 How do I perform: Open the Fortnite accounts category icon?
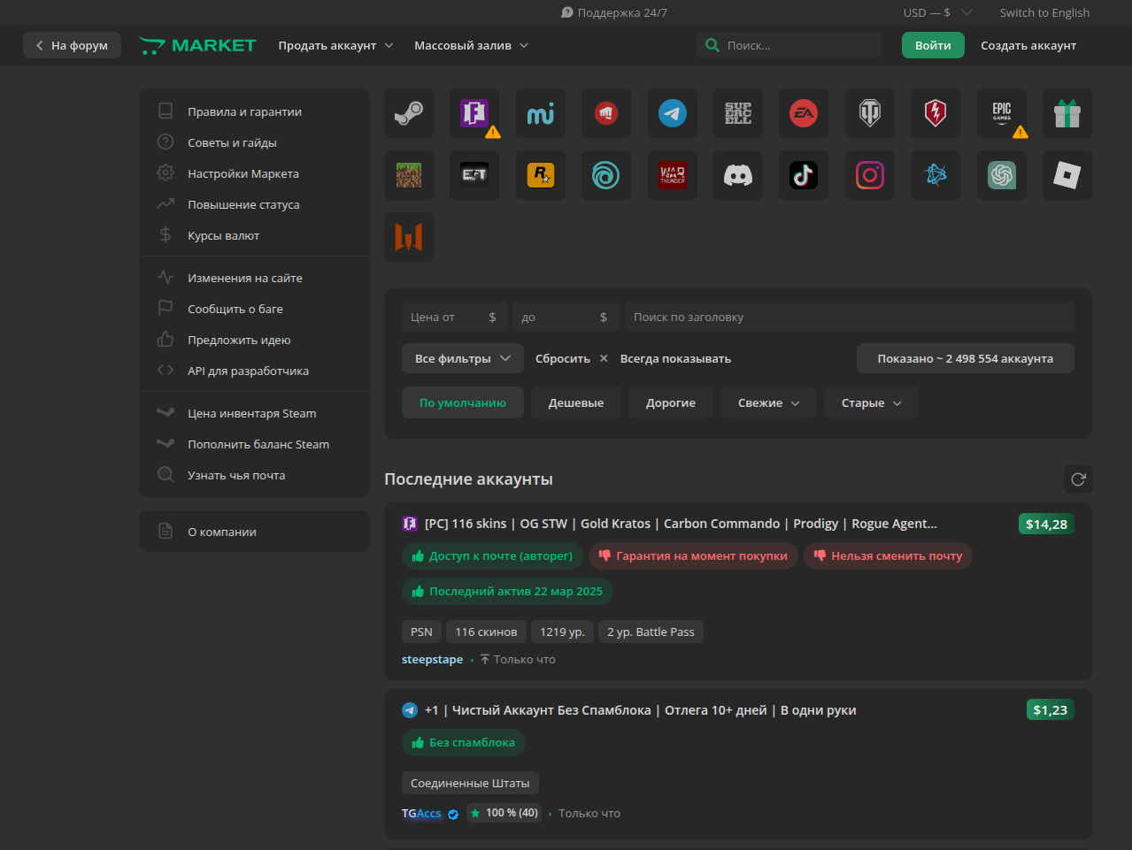(x=474, y=113)
